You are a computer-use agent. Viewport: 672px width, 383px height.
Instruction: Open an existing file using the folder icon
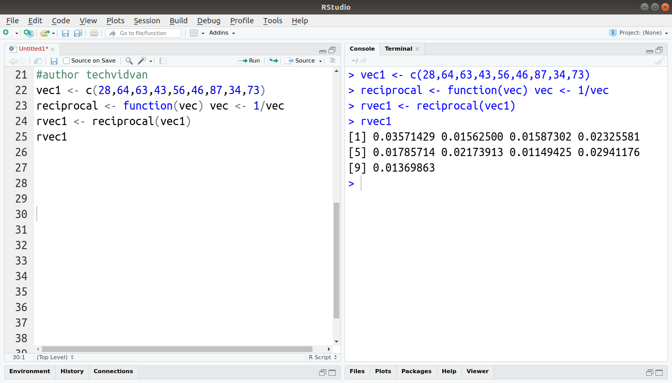tap(45, 33)
